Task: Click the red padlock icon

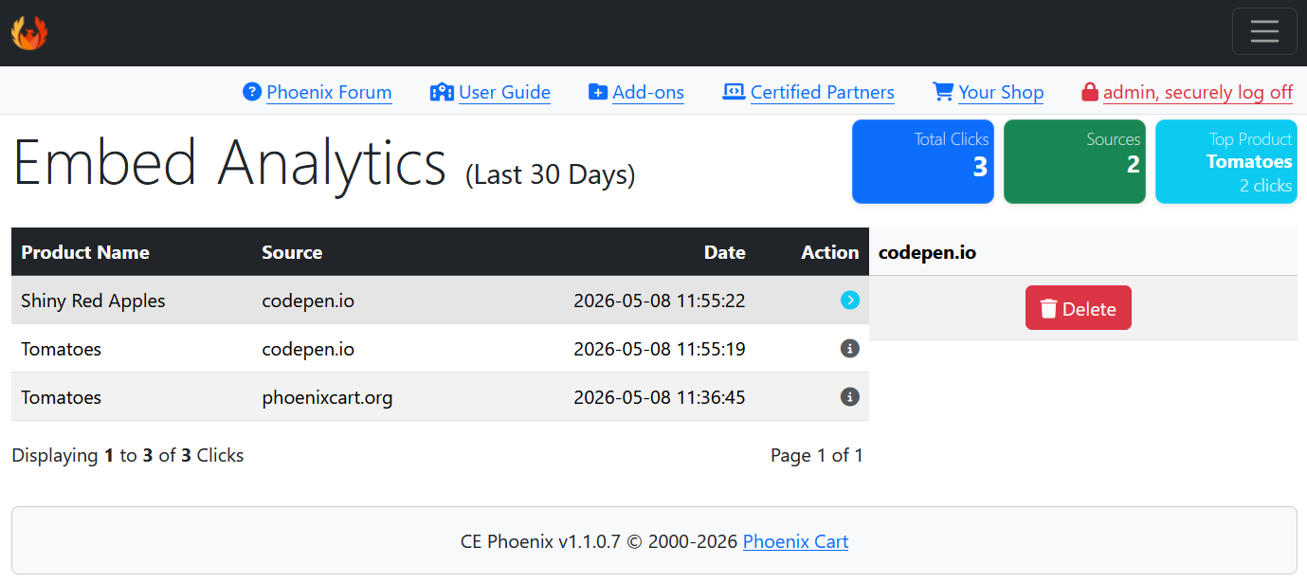Action: pos(1090,92)
